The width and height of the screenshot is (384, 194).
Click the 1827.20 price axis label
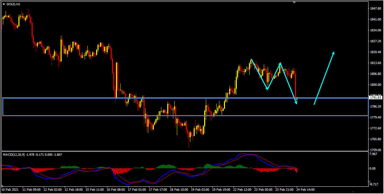(x=375, y=41)
